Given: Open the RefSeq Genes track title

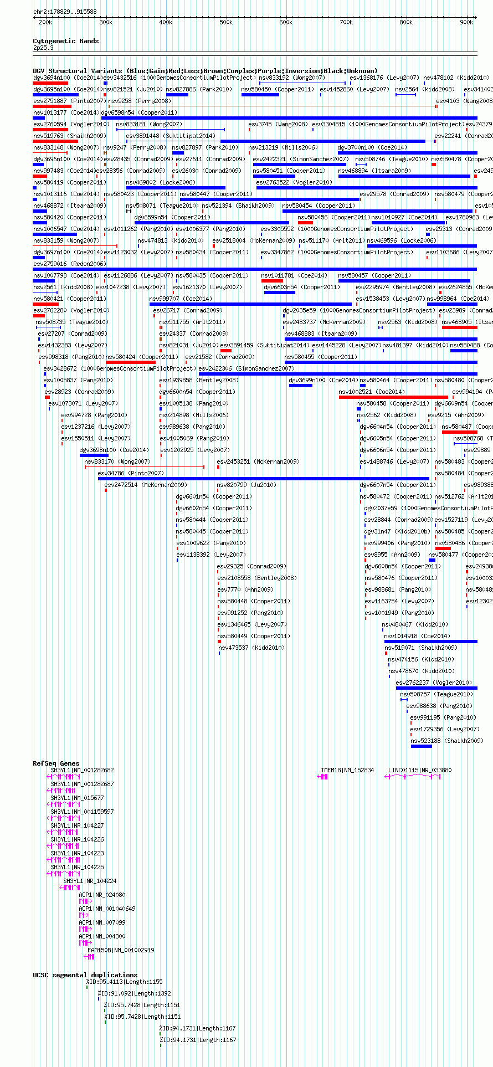Looking at the screenshot, I should (x=56, y=763).
